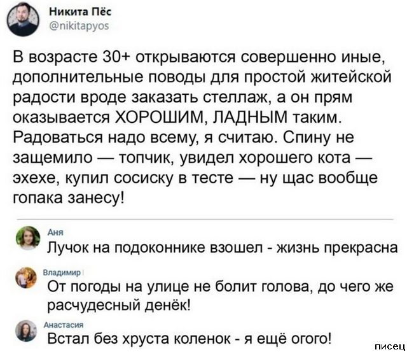407x352 pixels.
Task: Click commenter name Аня
Action: point(52,233)
